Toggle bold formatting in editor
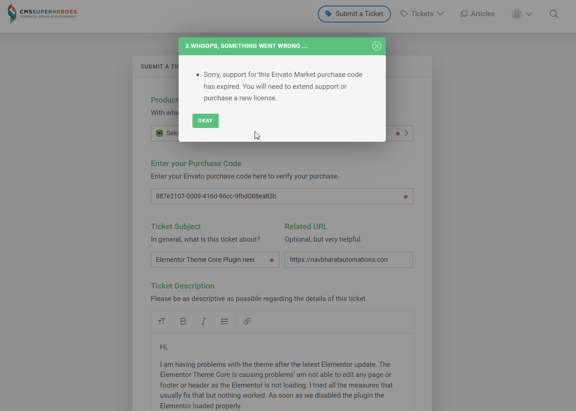Viewport: 576px width, 411px height. pos(183,321)
